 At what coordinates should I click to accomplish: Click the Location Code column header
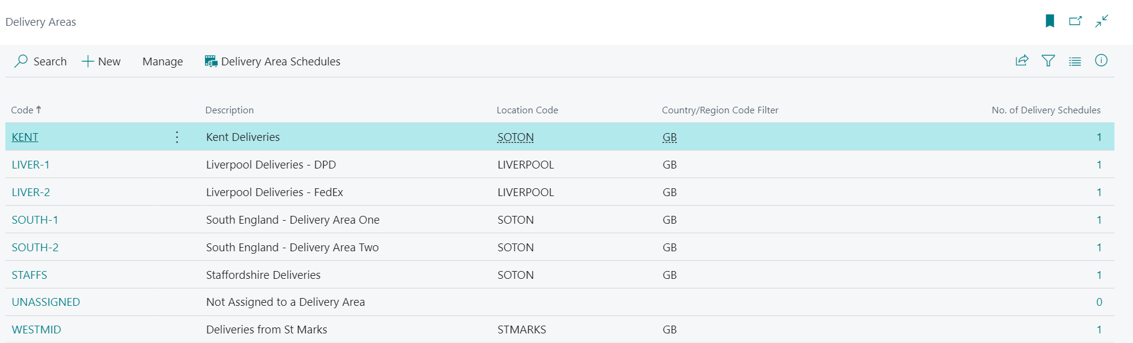(x=527, y=110)
